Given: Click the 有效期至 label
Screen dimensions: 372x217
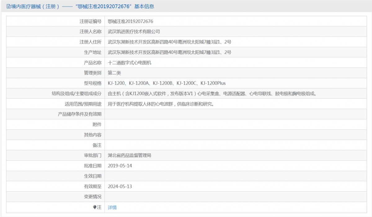Looking at the screenshot, I should tap(93, 186).
